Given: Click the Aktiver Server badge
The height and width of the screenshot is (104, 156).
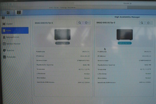Looking at the screenshot, I should (x=125, y=43).
